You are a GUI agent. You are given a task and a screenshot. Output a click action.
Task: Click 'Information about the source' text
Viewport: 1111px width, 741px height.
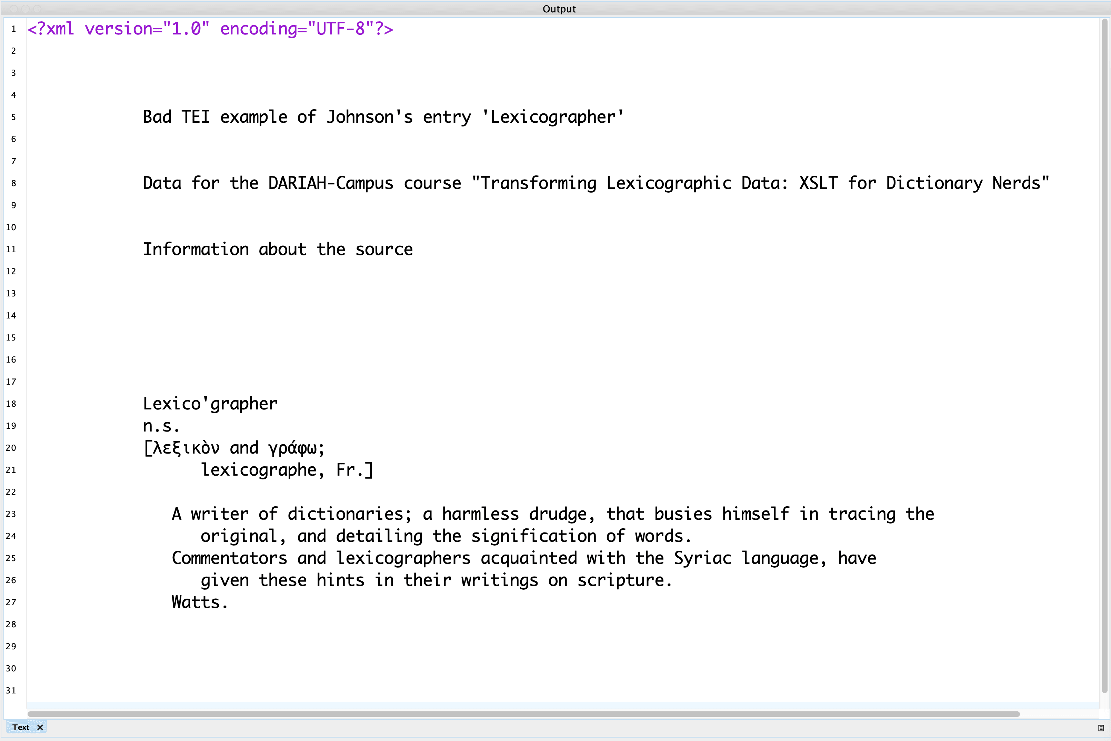pos(278,250)
